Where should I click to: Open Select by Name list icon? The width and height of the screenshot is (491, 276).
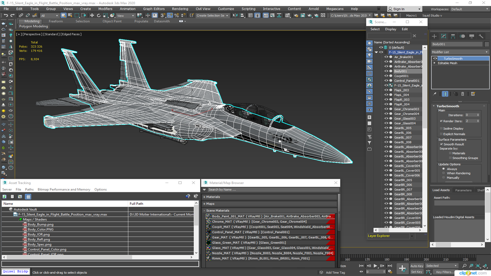pyautogui.click(x=70, y=15)
